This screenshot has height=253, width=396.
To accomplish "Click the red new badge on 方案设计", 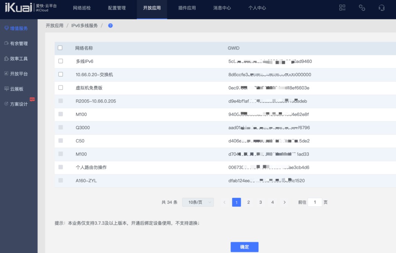I will (x=32, y=99).
